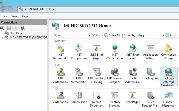Open FTP Authentication feature

coord(61,76)
